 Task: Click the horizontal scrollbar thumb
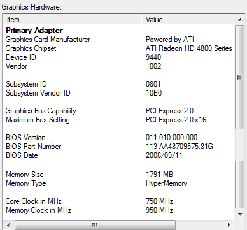95,225
